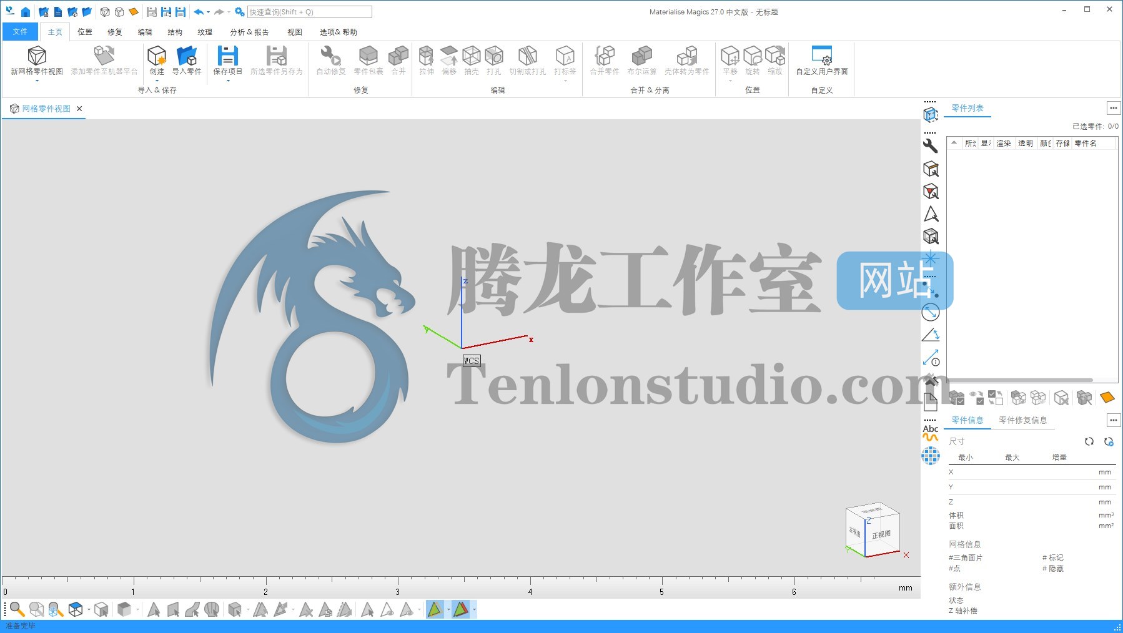The width and height of the screenshot is (1123, 633).
Task: Click the orange platform icon in quick access toolbar
Action: pos(134,12)
